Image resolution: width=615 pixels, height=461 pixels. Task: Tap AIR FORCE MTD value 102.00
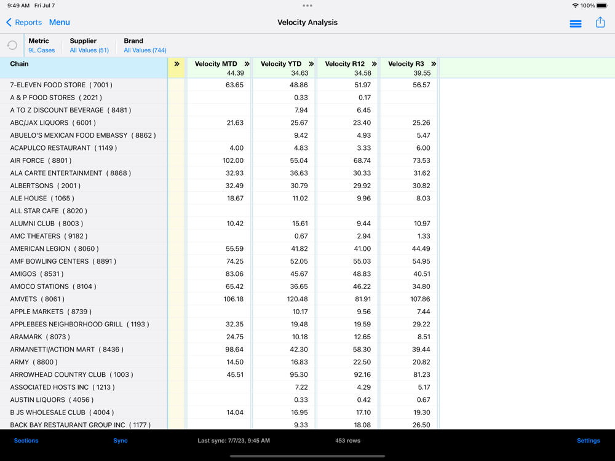click(233, 160)
